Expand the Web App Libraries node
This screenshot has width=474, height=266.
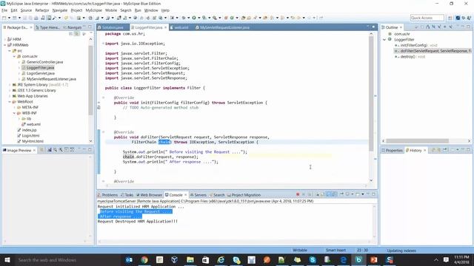(x=10, y=96)
